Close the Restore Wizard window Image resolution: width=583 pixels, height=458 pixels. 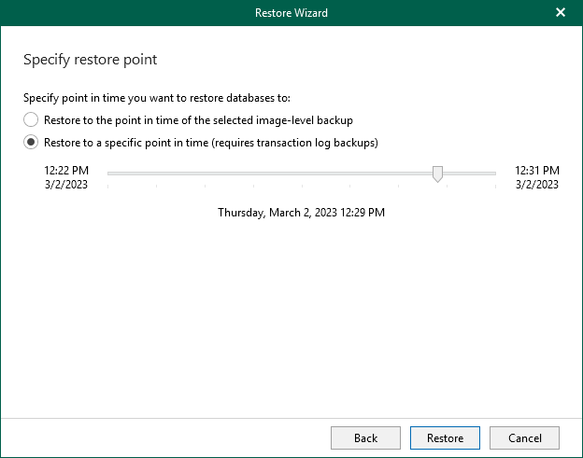(x=561, y=13)
